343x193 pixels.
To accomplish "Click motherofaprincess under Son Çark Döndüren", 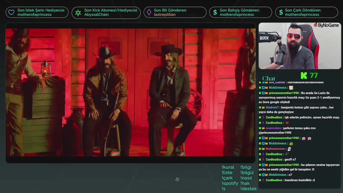I will point(302,14).
